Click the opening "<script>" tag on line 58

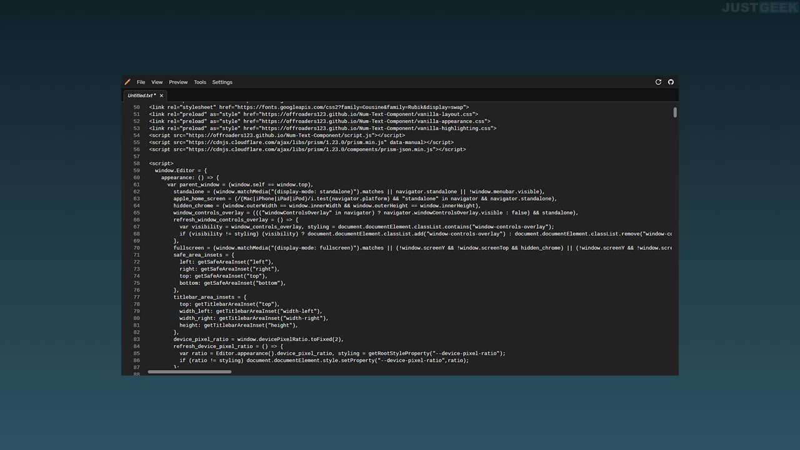point(161,164)
